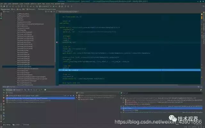The image size is (205, 128).
Task: Open the Terminal tab in bottom bar
Action: 26,125
